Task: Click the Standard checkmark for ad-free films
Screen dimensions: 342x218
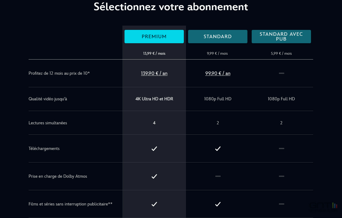Action: (218, 204)
